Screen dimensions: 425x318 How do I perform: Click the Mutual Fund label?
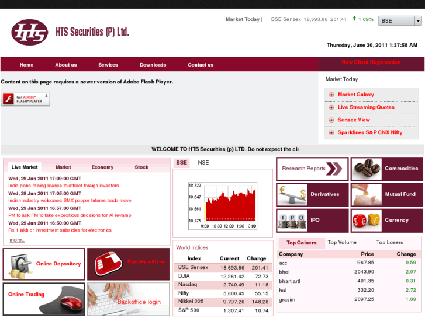coord(400,194)
